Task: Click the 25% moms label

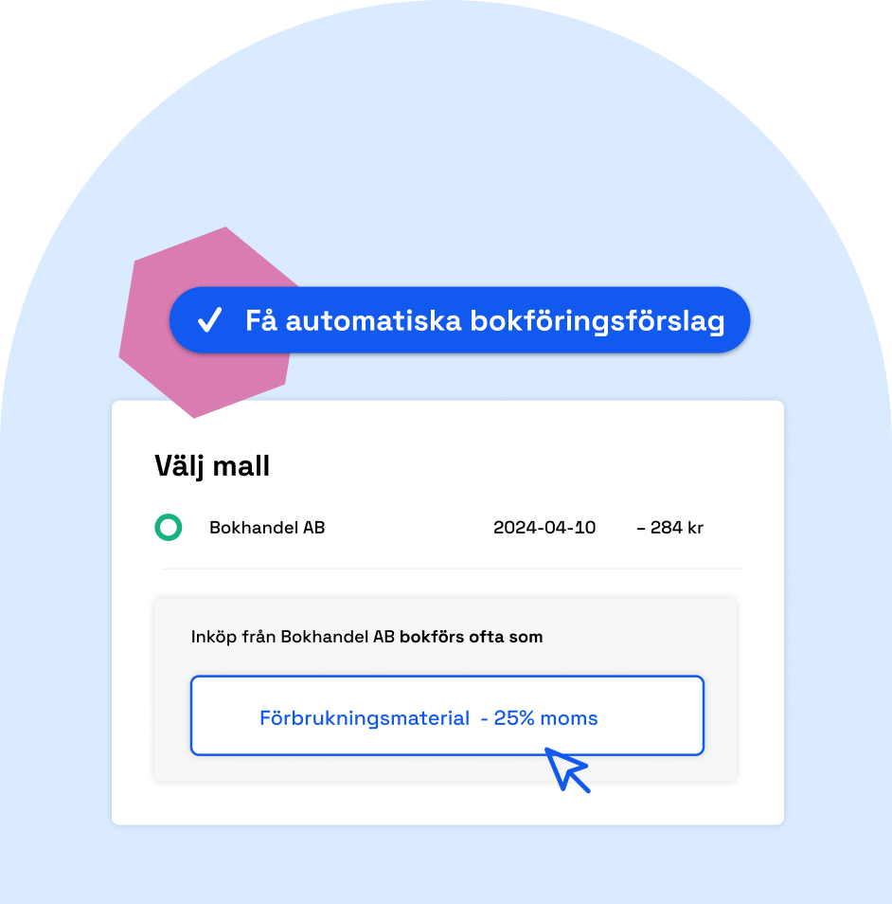Action: click(x=545, y=718)
